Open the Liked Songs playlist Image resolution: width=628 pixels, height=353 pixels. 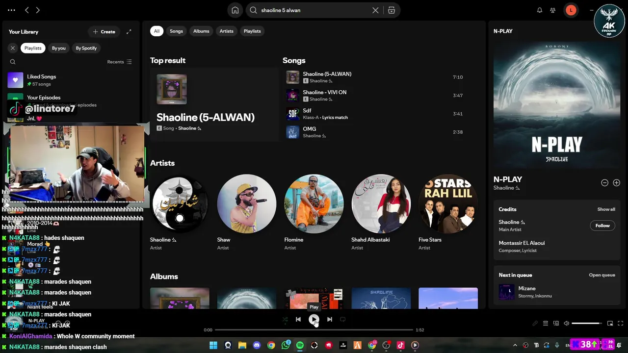[72, 80]
